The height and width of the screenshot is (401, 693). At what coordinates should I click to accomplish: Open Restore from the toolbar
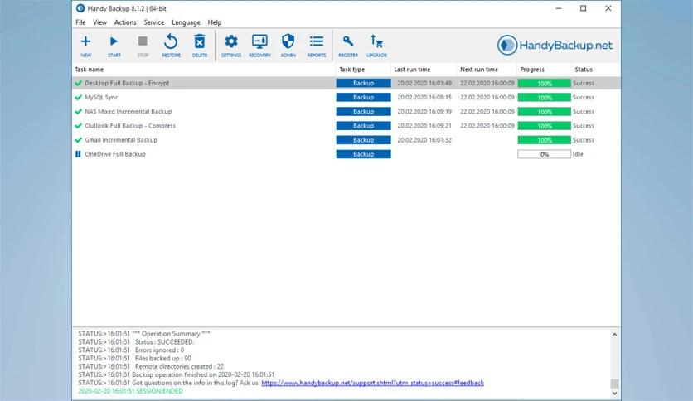coord(171,45)
